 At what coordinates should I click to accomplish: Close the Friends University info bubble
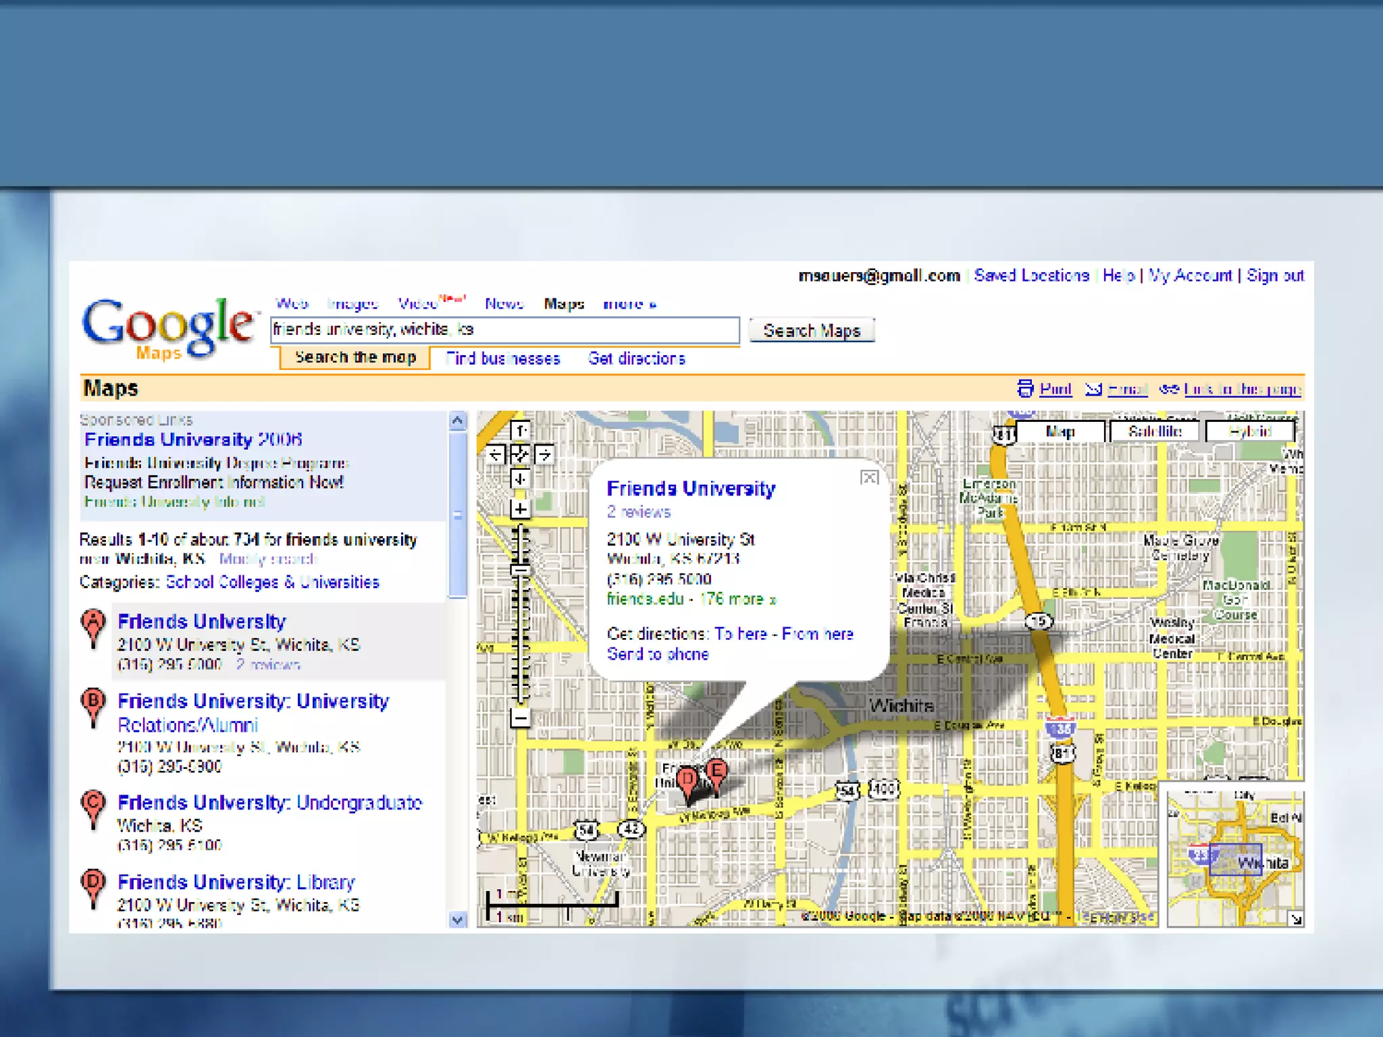pyautogui.click(x=869, y=478)
